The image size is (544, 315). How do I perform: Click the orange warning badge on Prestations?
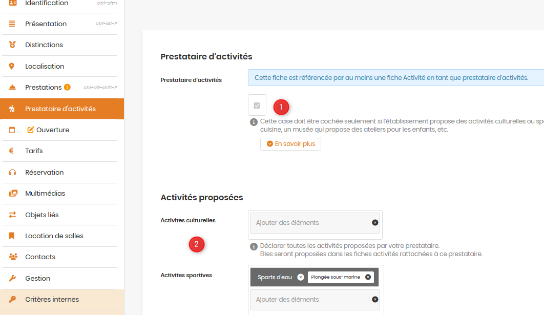click(x=67, y=87)
